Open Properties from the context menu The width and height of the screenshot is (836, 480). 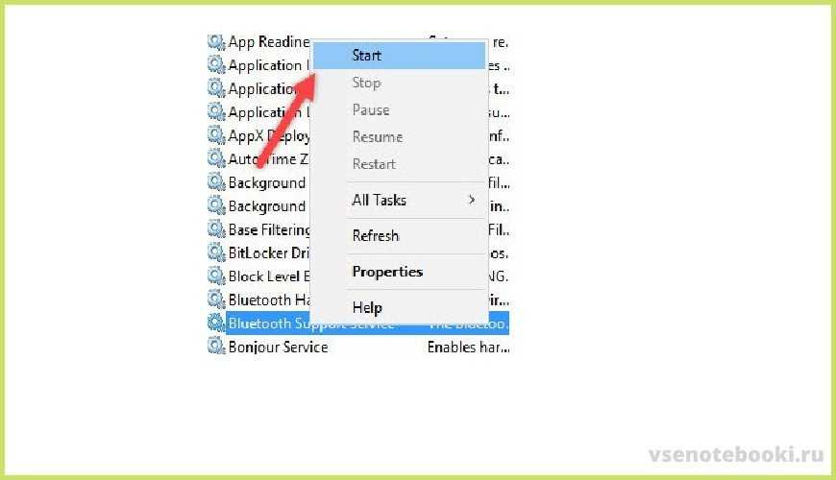[x=387, y=272]
